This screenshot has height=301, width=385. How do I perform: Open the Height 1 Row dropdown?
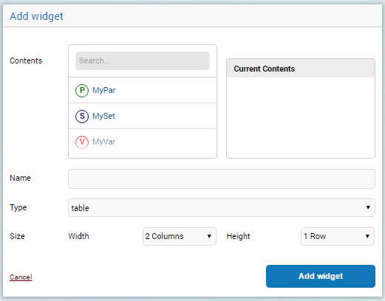338,236
